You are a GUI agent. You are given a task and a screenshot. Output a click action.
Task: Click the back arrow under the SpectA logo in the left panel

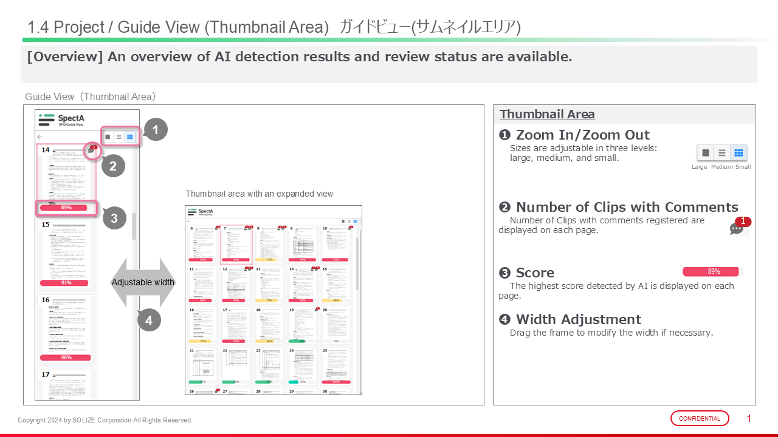coord(40,137)
